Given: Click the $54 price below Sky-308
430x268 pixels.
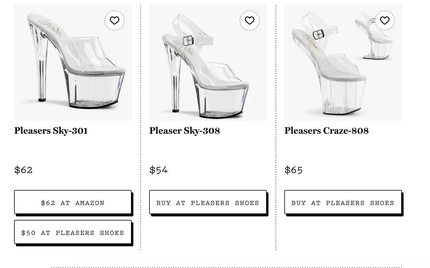Looking at the screenshot, I should [159, 170].
